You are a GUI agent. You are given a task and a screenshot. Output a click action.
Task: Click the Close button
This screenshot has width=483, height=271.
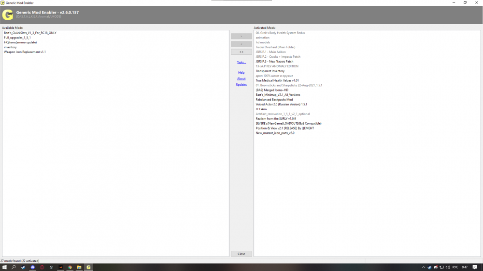pos(241,254)
